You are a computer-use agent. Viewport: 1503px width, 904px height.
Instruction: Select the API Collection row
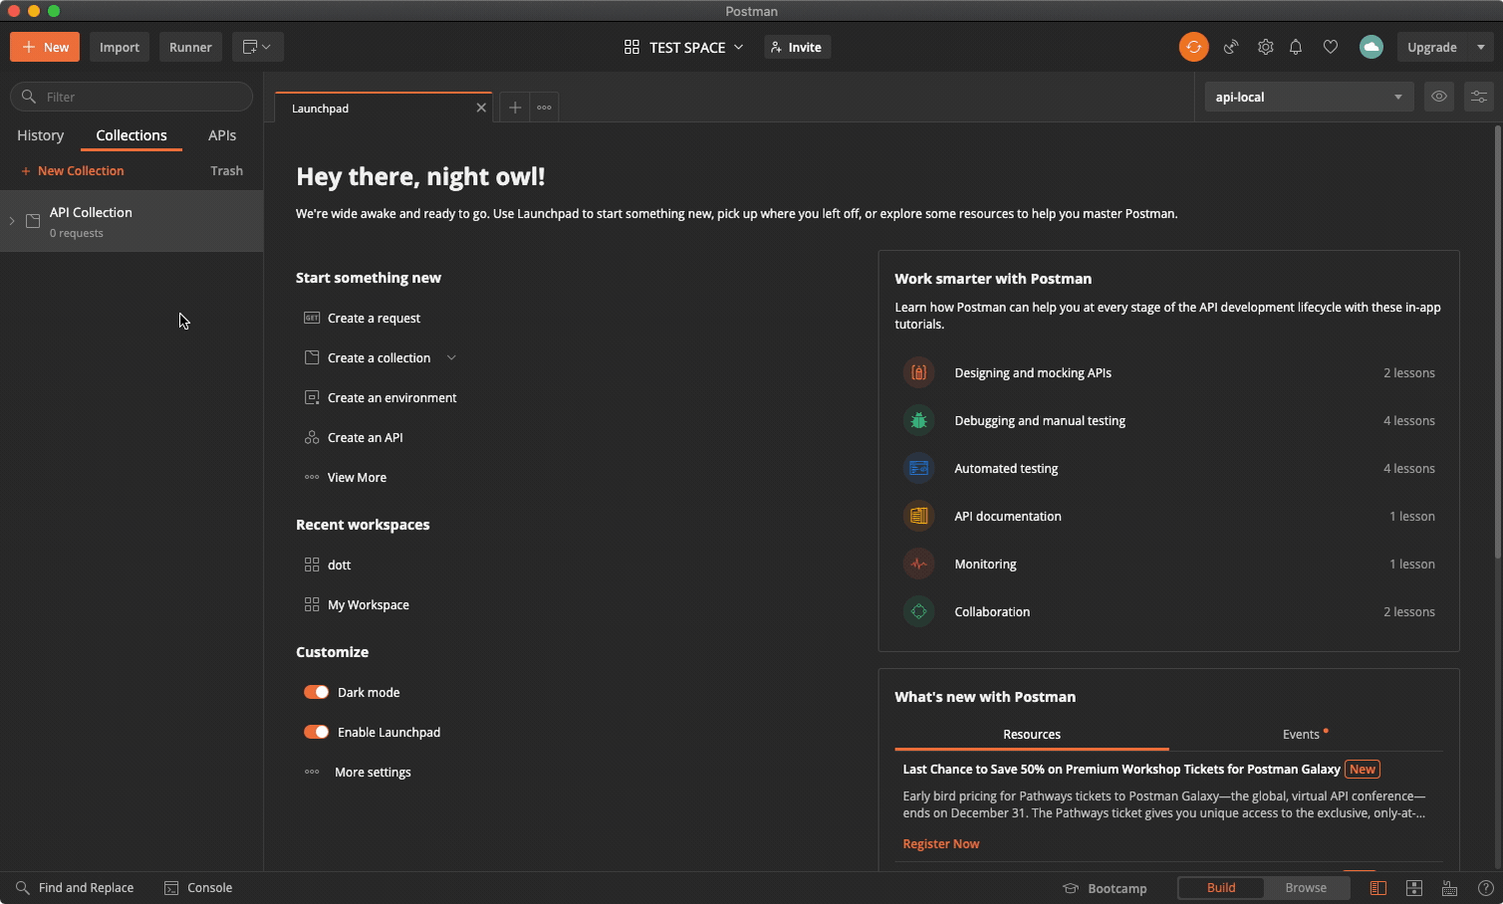(131, 221)
